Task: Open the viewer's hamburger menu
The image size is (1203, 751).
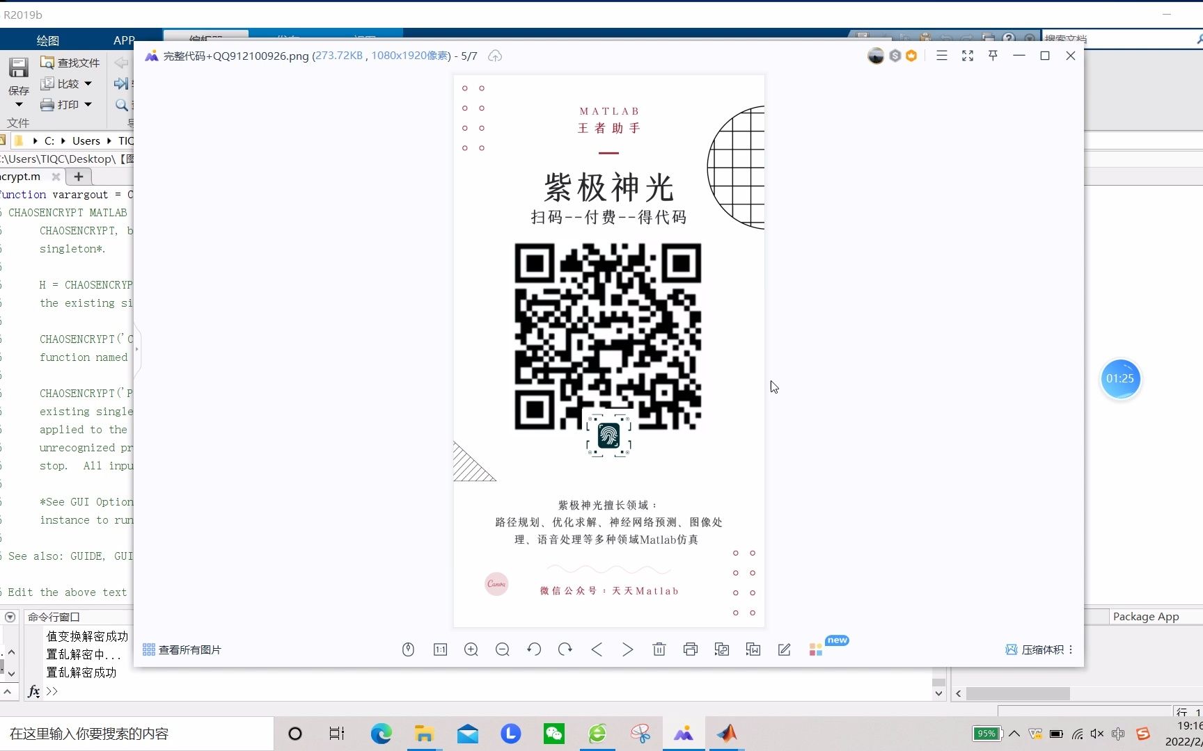Action: click(x=941, y=56)
